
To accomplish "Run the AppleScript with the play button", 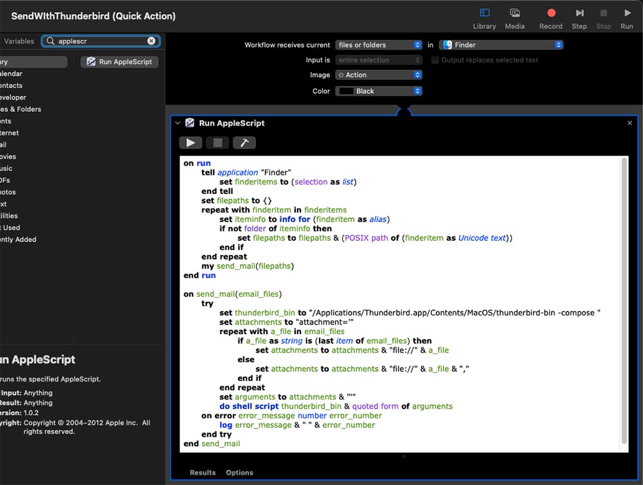I will pyautogui.click(x=191, y=143).
